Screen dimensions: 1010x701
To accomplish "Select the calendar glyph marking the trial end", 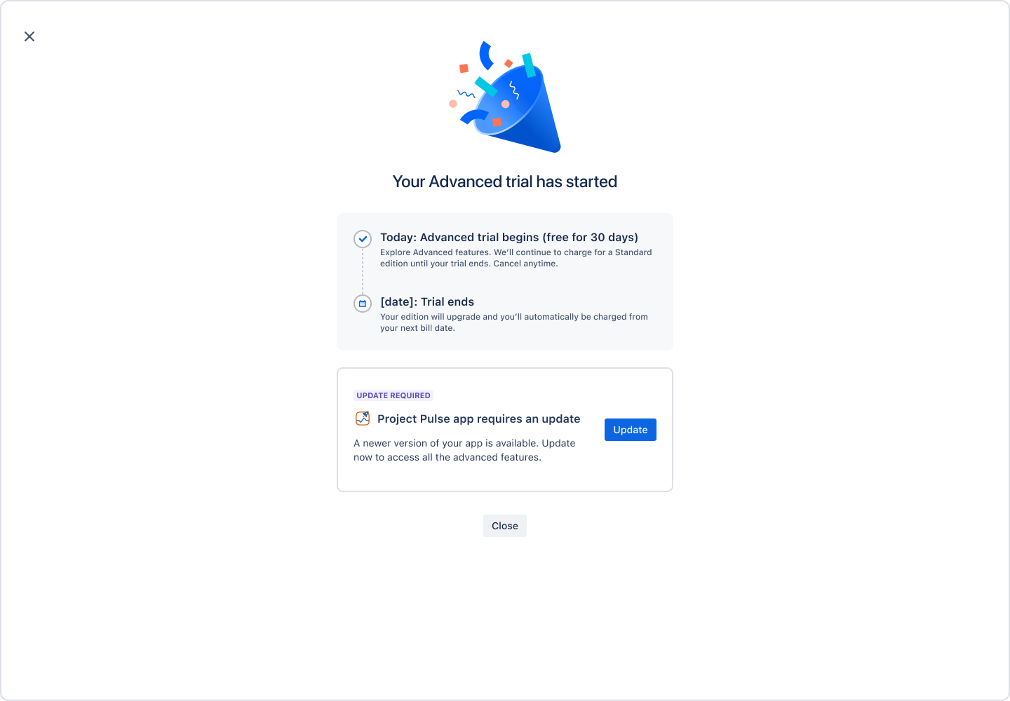I will pyautogui.click(x=362, y=304).
